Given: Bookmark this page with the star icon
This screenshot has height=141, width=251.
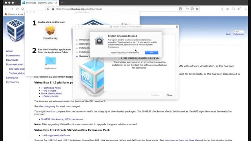Looking at the screenshot, I should click(x=197, y=9).
